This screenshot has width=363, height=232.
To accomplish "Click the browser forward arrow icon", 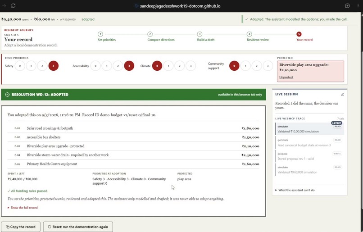I will pos(4,5).
